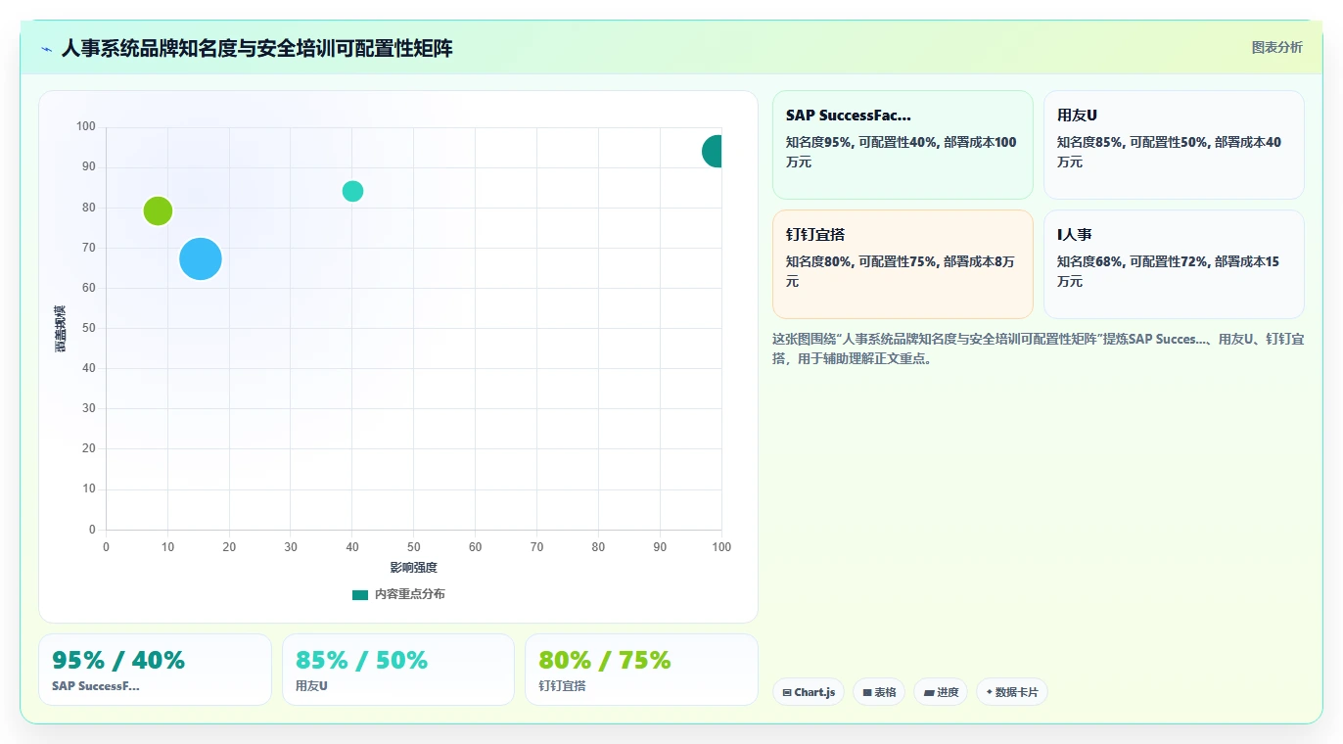Open the 钉钉宜搭 info card
This screenshot has width=1343, height=744.
point(903,264)
